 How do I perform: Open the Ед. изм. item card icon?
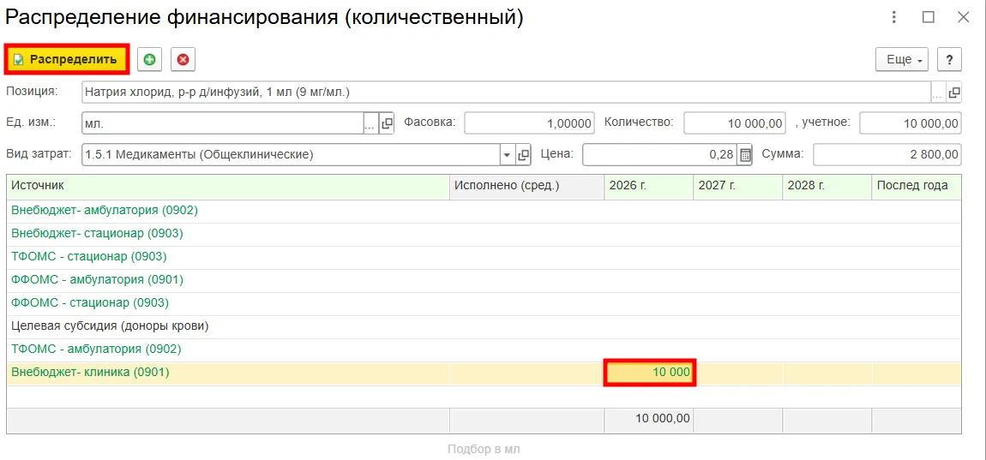pyautogui.click(x=387, y=123)
